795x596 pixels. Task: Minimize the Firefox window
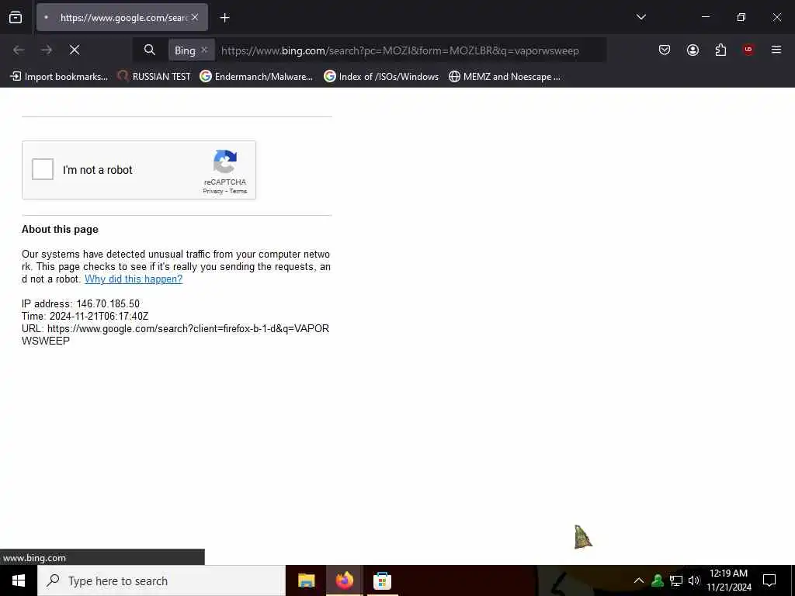705,17
